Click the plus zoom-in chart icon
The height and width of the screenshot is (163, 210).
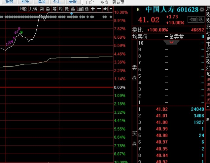(x=93, y=9)
